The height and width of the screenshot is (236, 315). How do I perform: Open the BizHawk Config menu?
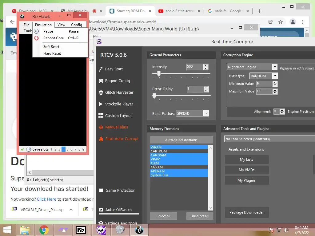coord(77,25)
